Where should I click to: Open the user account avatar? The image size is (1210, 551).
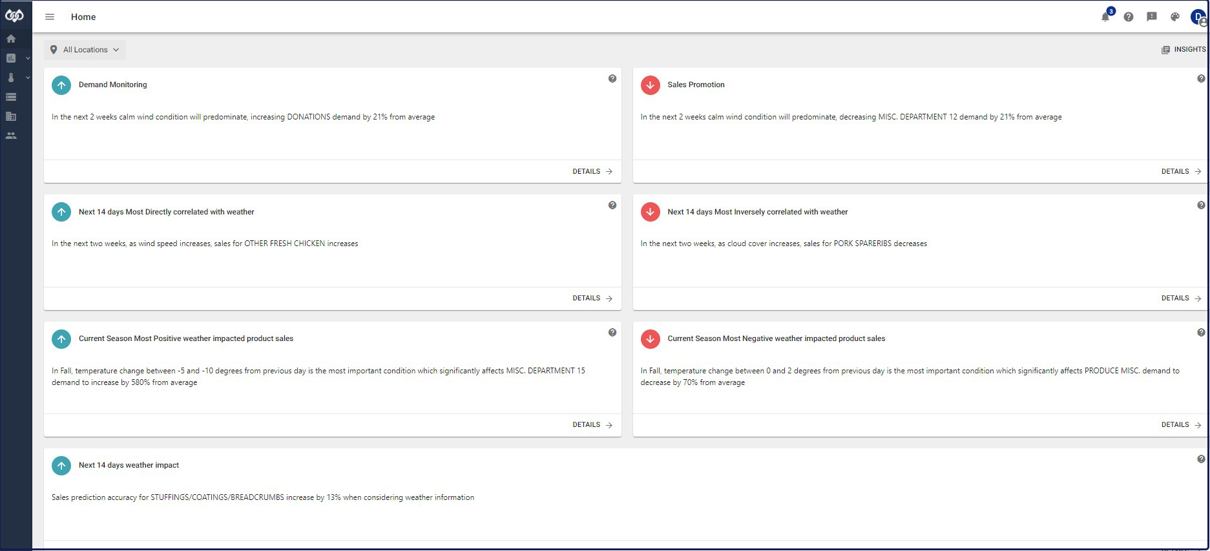click(1198, 17)
